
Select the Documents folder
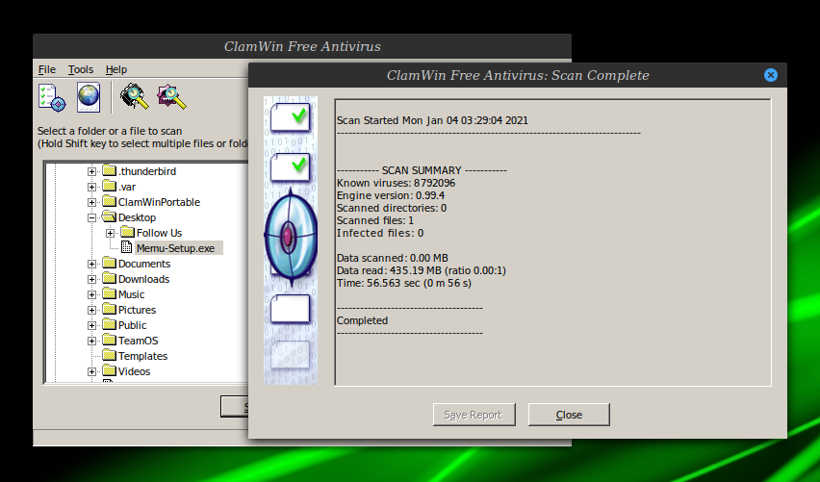tap(144, 264)
